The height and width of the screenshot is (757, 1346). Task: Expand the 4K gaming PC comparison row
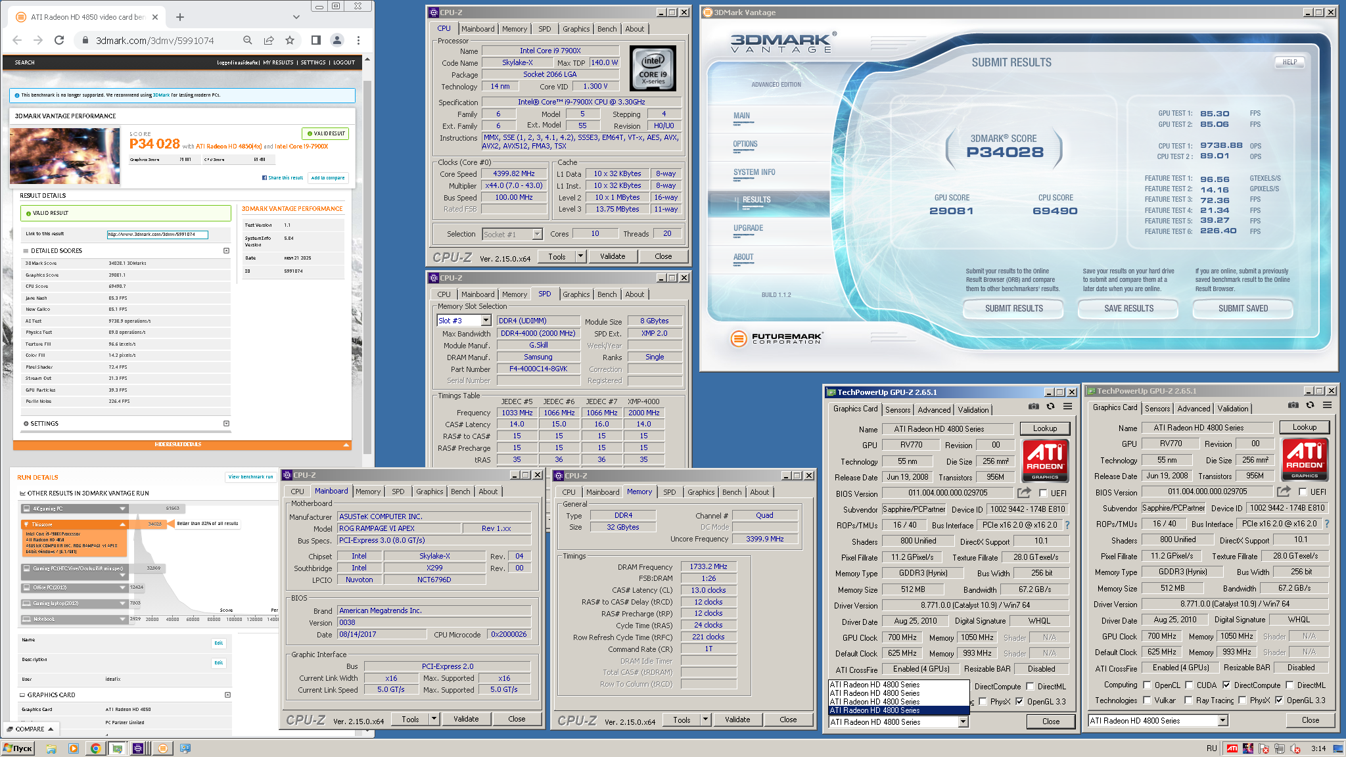[x=123, y=509]
